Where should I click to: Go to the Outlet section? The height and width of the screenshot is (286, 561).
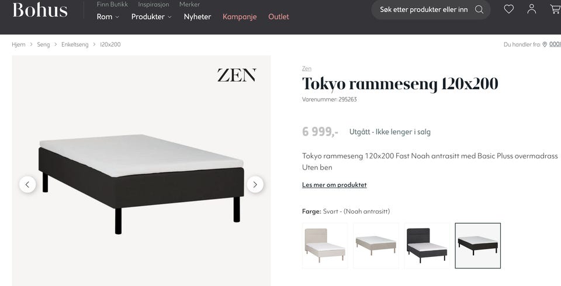279,17
